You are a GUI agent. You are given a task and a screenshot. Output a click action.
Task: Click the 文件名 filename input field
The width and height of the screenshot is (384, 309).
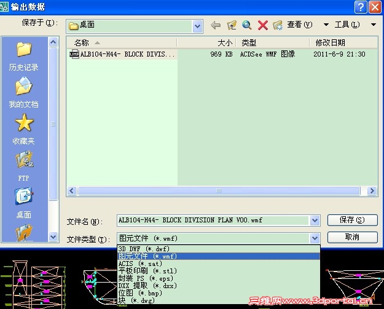214,221
